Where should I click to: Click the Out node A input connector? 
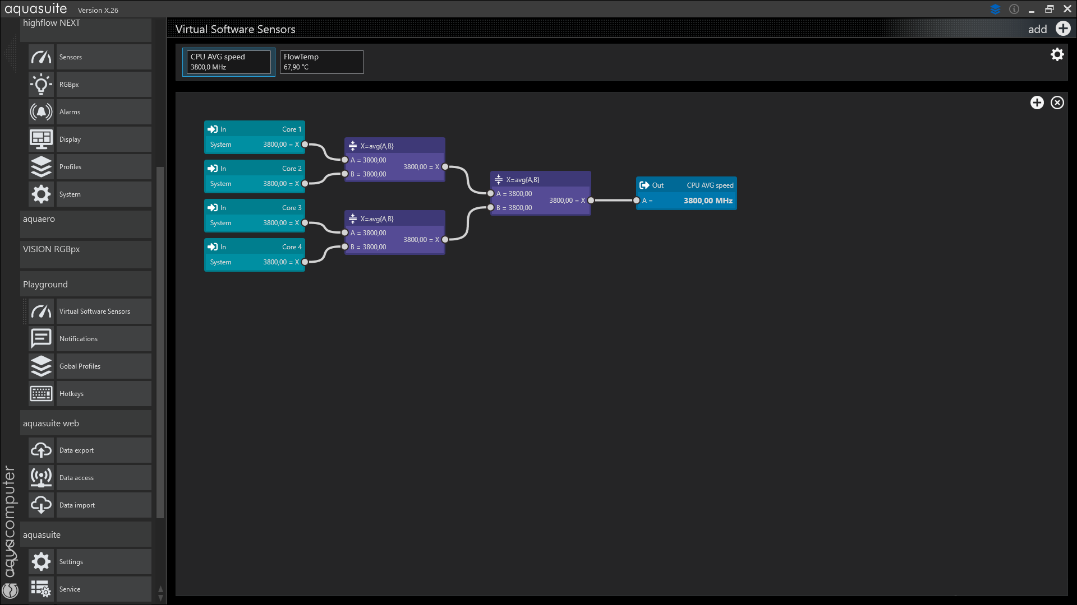637,201
